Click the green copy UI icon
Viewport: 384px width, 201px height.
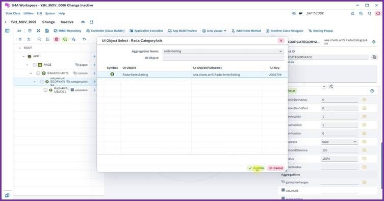[x=65, y=39]
